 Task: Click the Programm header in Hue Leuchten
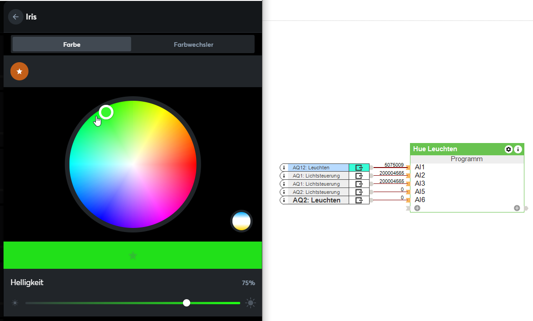pos(467,159)
